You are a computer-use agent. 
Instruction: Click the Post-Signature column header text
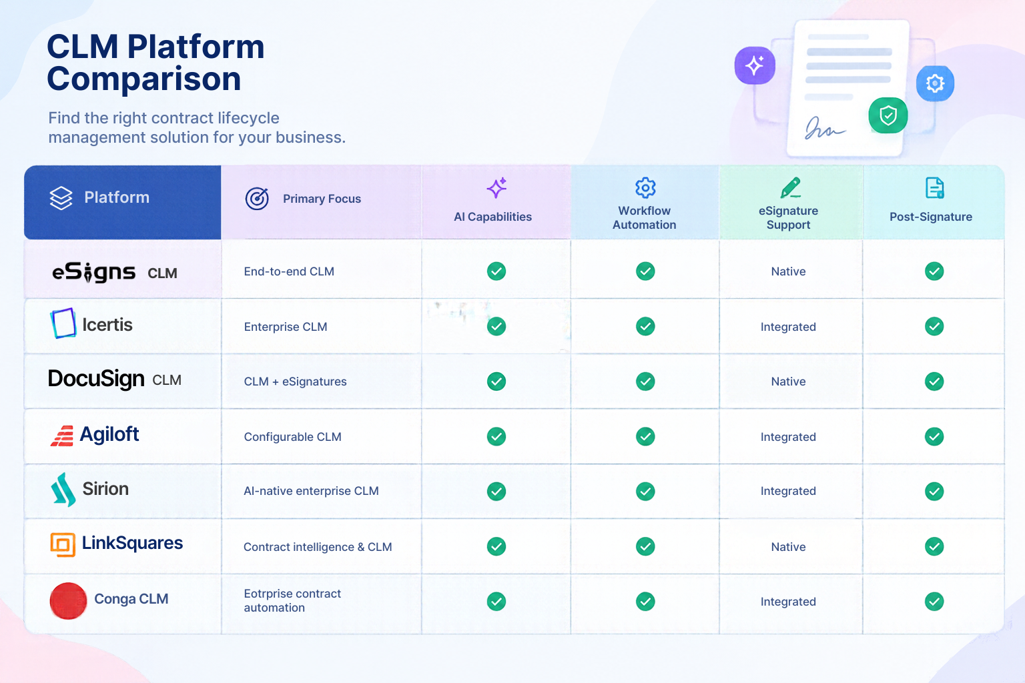931,217
